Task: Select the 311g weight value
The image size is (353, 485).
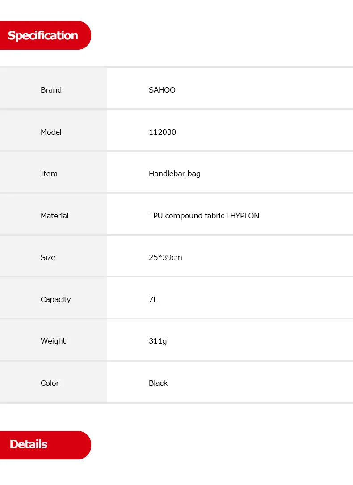Action: pyautogui.click(x=158, y=341)
